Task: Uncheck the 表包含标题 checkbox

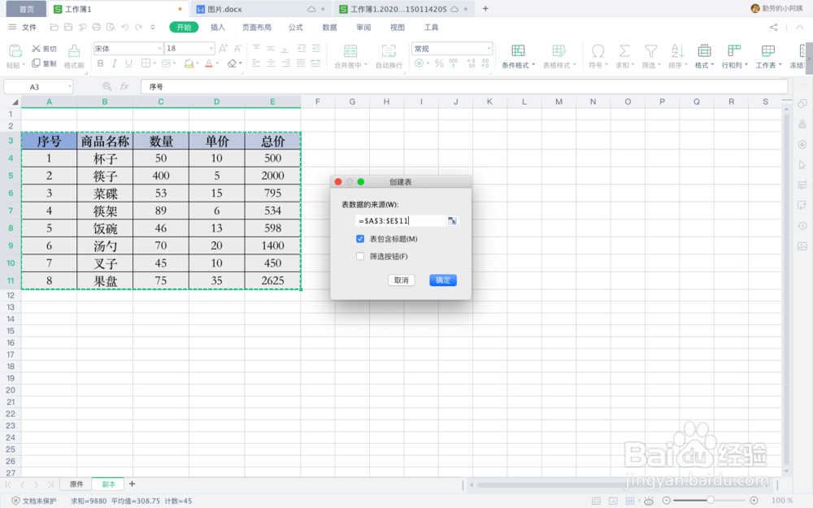Action: tap(360, 239)
